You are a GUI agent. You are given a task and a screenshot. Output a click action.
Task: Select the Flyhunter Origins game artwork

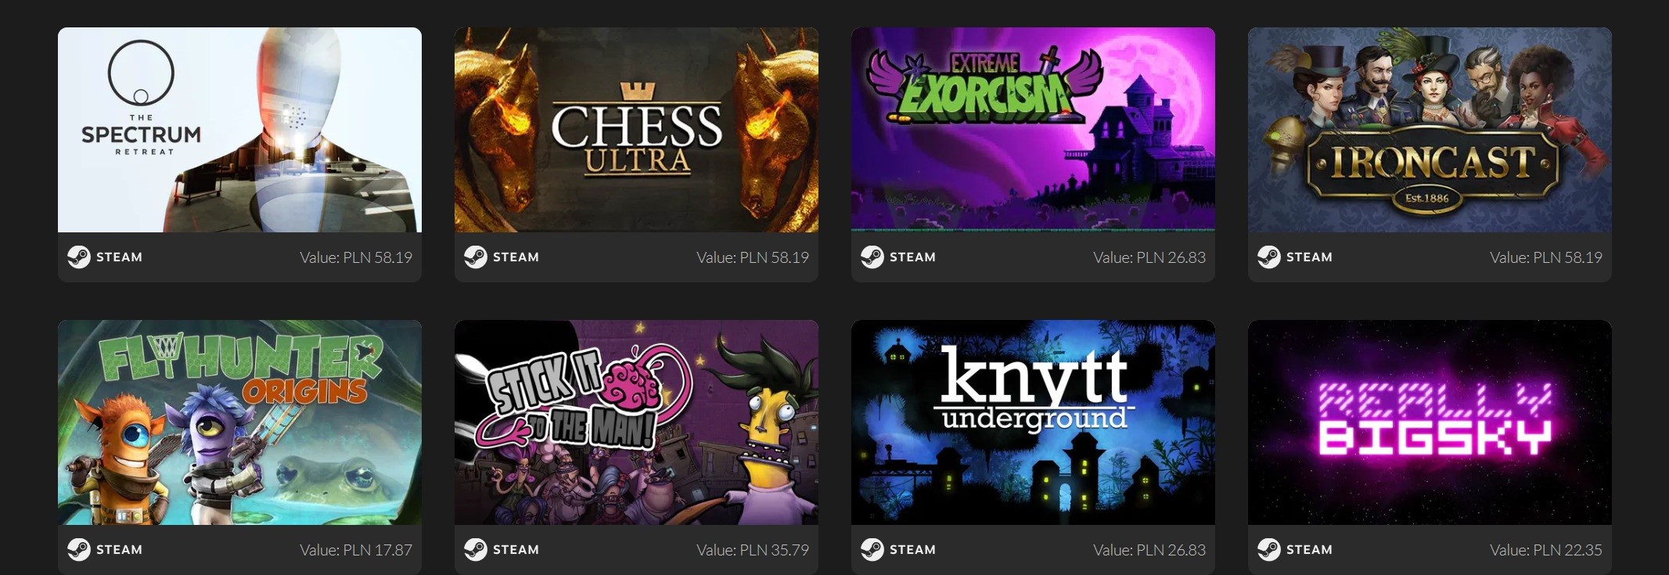point(239,422)
